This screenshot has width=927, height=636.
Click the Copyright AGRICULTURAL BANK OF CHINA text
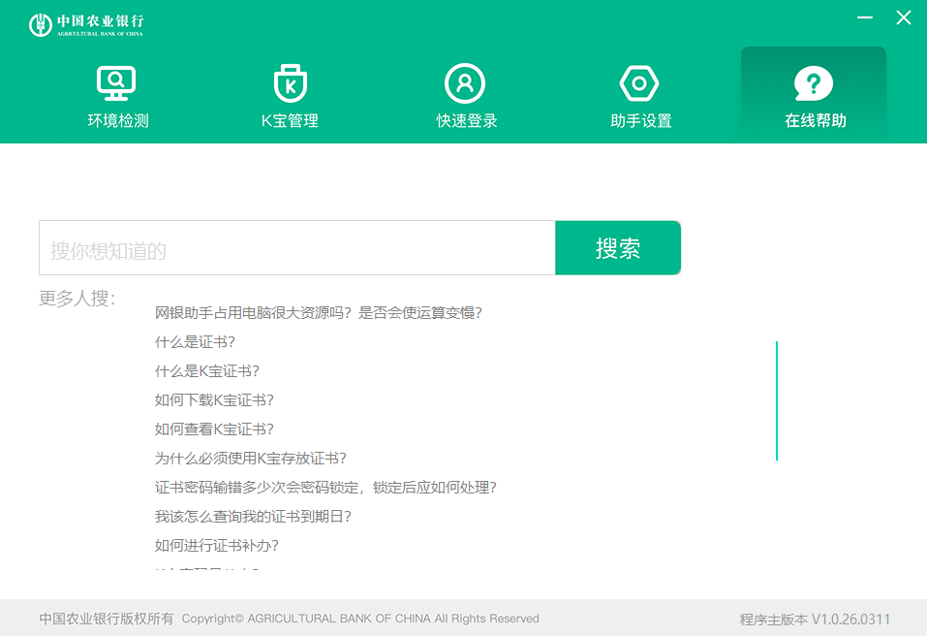360,619
